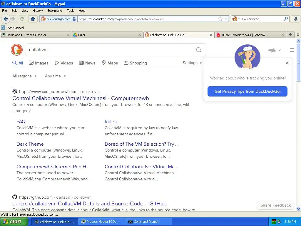
Task: Open the Help menu
Action: pos(82,11)
